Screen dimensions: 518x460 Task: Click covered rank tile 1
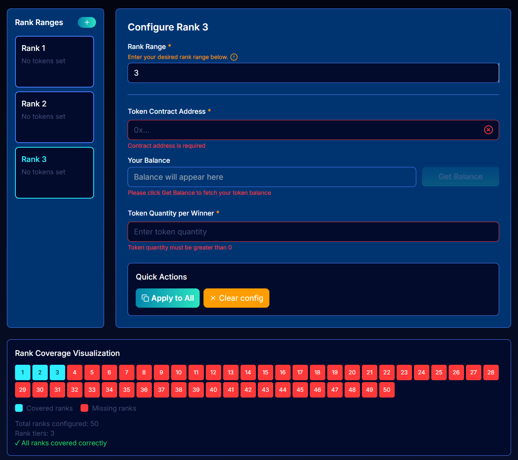click(x=23, y=372)
